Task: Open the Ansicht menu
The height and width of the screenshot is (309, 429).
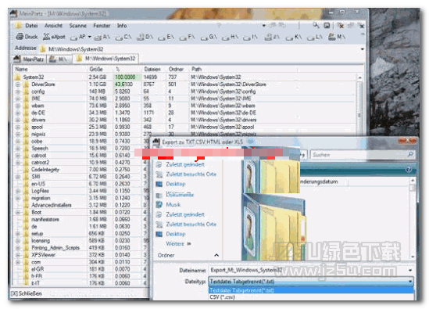Action: pos(53,26)
